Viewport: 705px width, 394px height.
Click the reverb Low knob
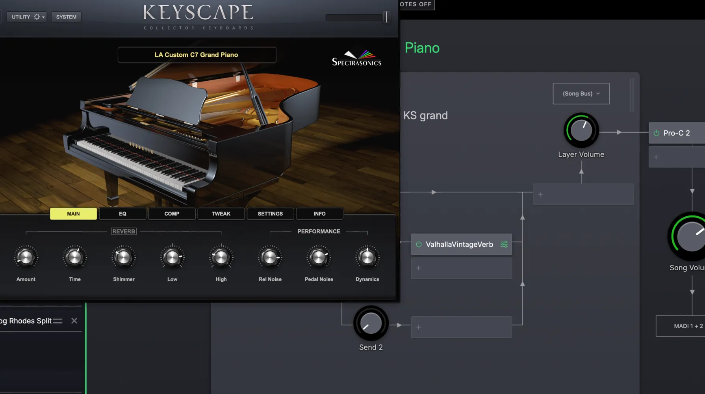pos(173,257)
